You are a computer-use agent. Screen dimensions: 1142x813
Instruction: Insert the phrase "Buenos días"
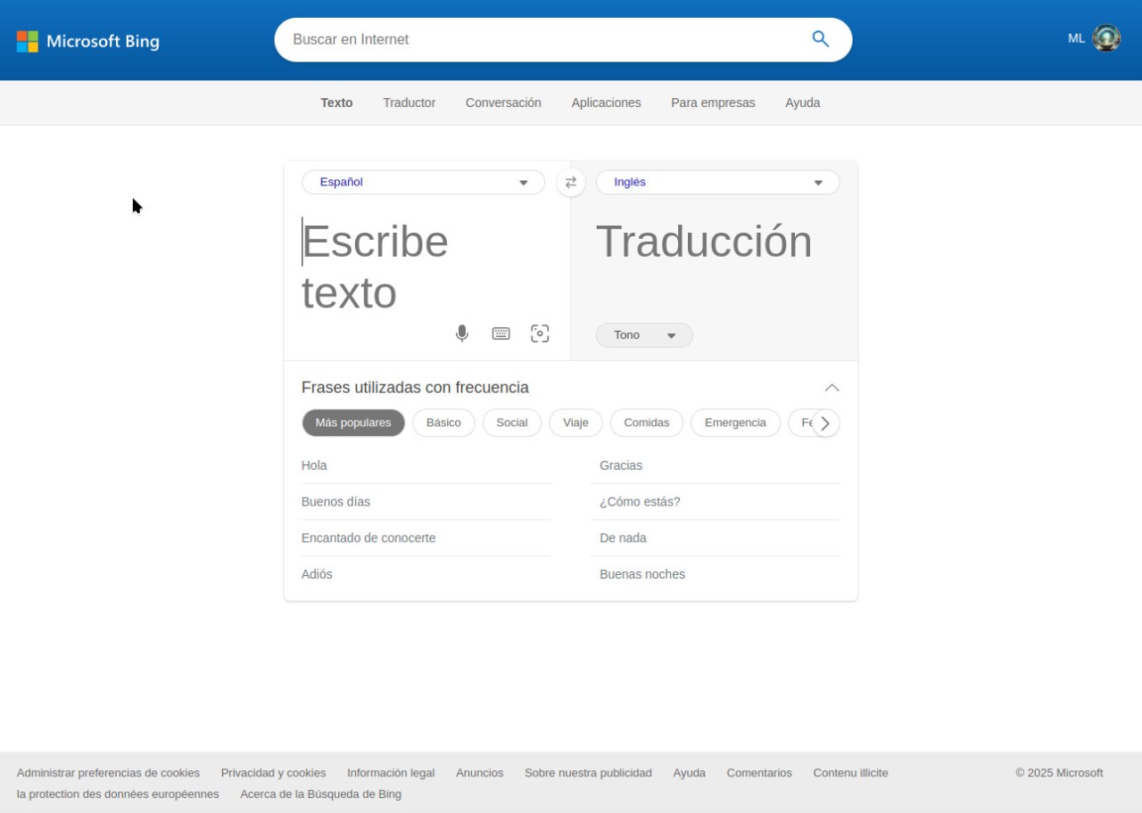point(336,501)
